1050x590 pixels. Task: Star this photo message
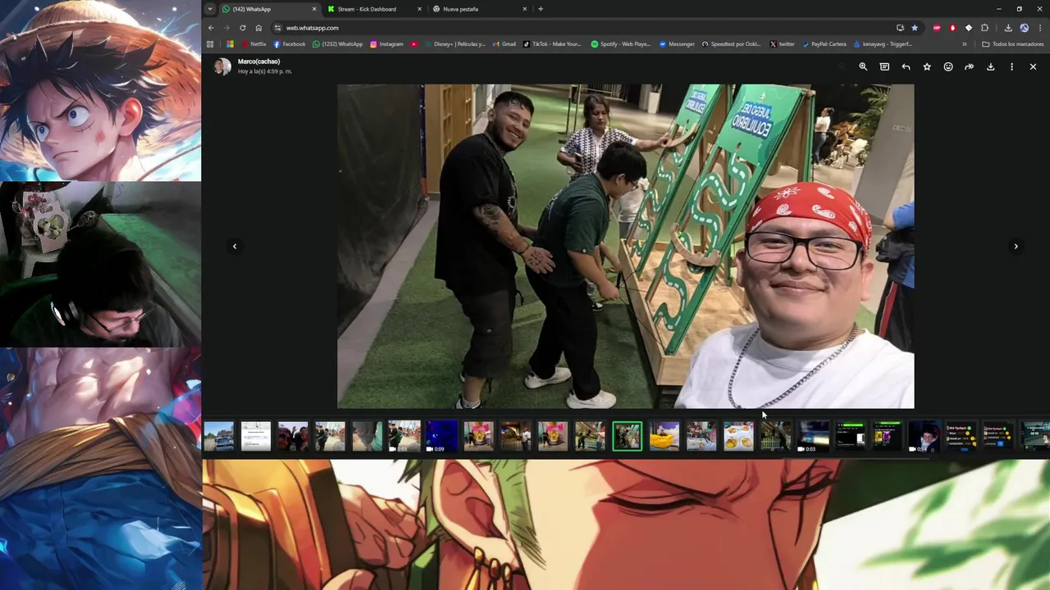(927, 66)
